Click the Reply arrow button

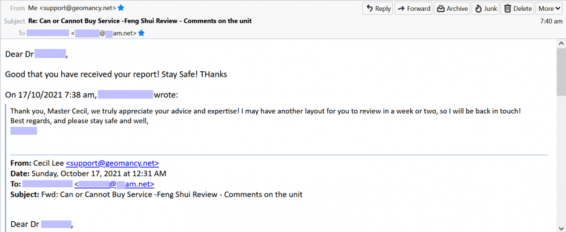coord(379,8)
